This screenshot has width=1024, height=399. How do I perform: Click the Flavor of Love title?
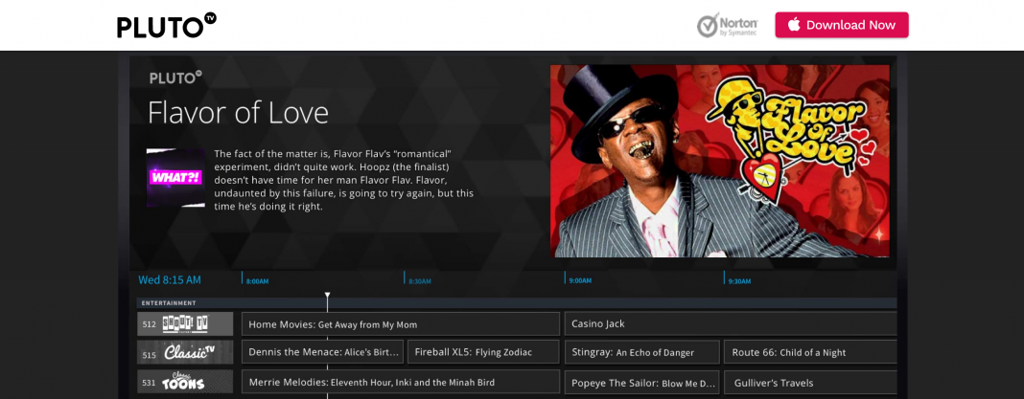[238, 112]
